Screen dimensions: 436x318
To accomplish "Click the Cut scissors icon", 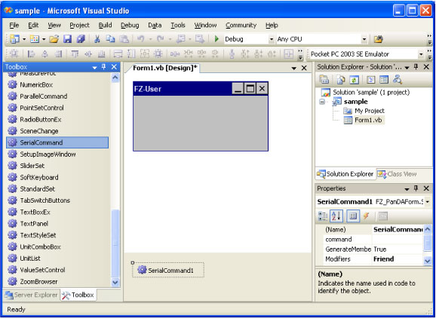I will tap(97, 39).
